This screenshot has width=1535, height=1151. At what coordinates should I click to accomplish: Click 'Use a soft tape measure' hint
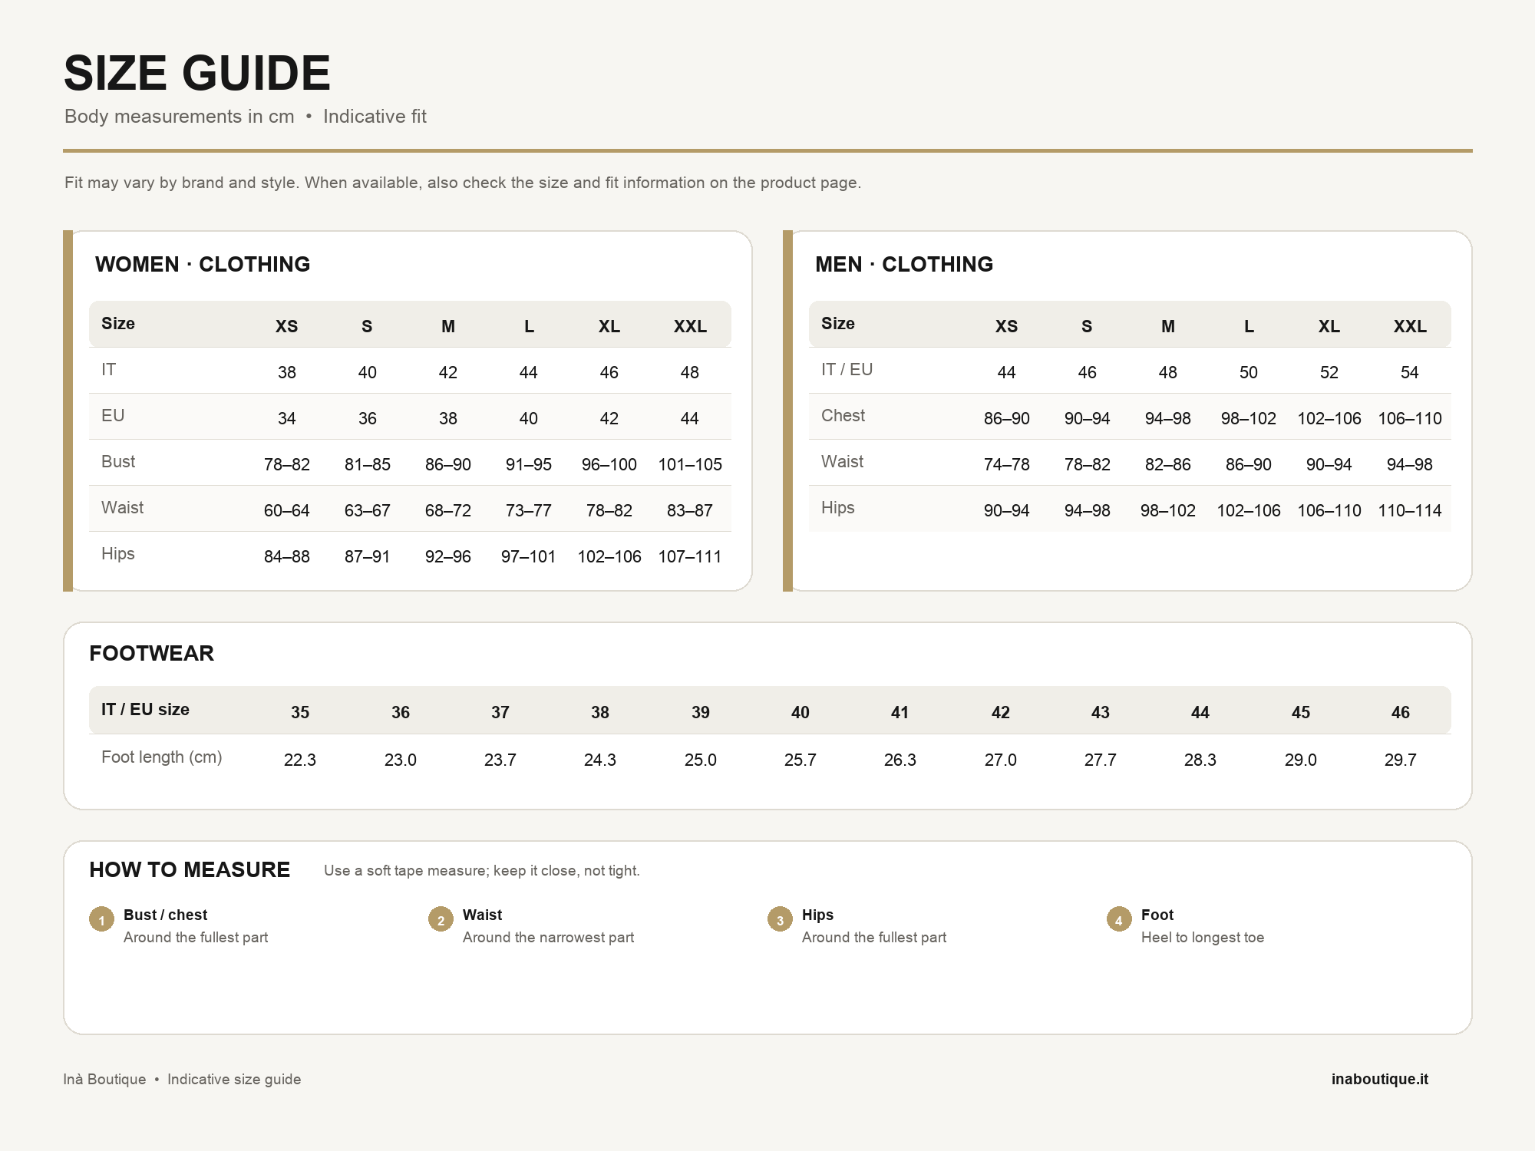pos(482,870)
